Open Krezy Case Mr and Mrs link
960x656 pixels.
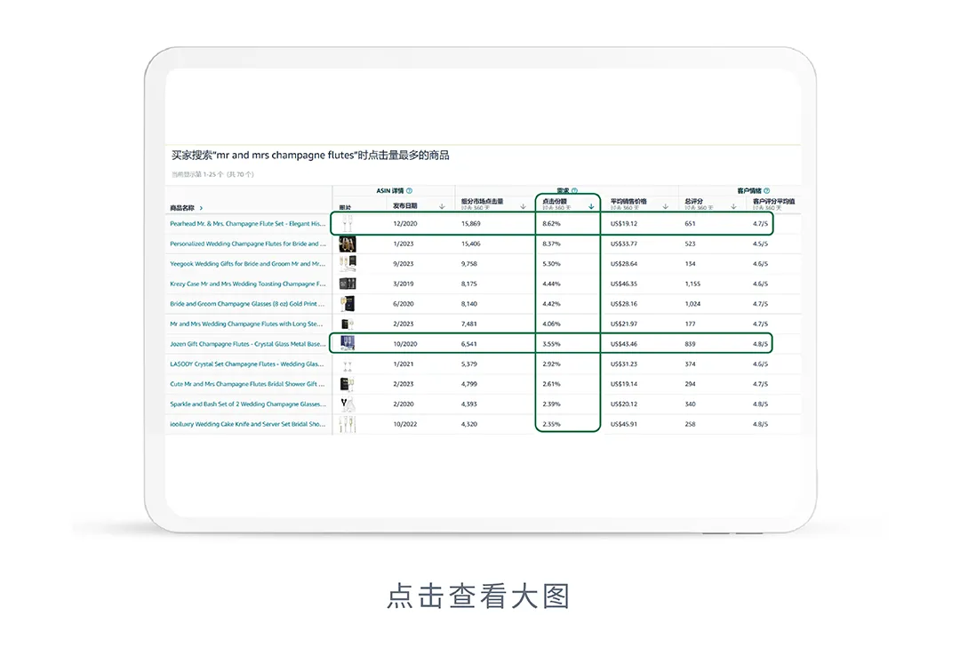248,284
